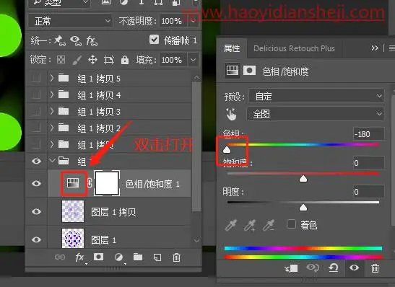Show the 组 1 拷贝 3 group

point(36,111)
